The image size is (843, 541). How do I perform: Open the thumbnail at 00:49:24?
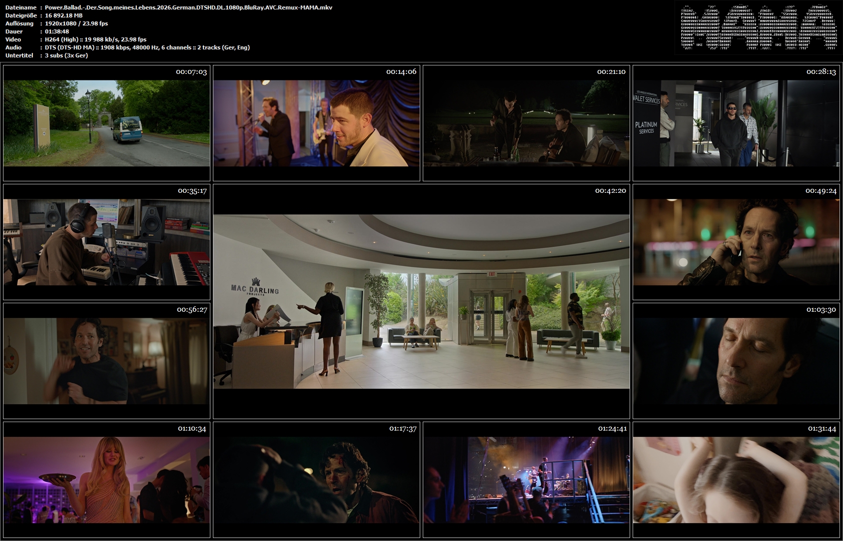click(736, 242)
